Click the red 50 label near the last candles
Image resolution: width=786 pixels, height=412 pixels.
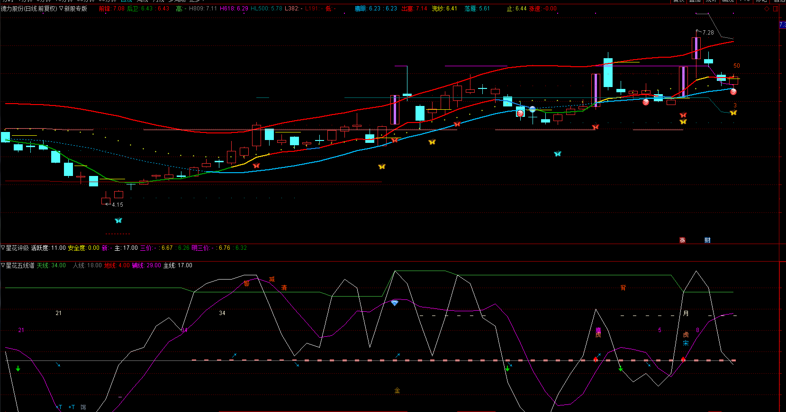click(x=737, y=66)
